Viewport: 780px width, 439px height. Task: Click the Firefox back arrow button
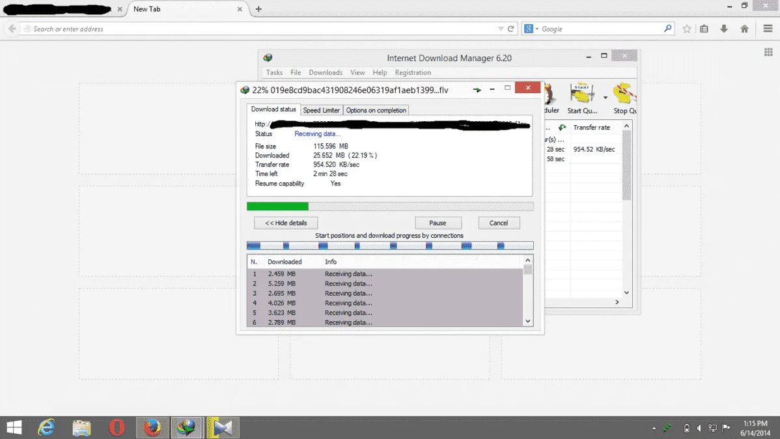coord(12,29)
